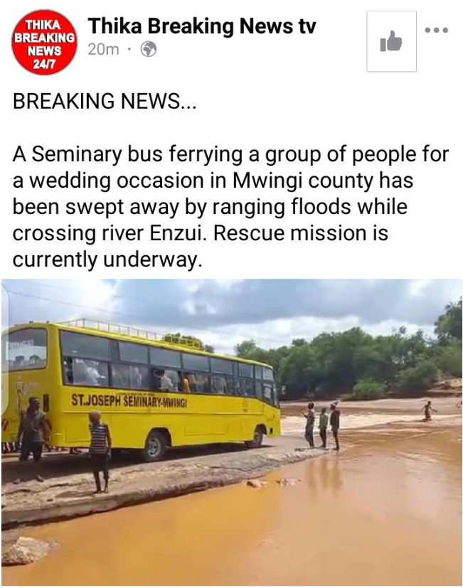Like the page with the thumbs-up button
The image size is (463, 588).
coord(391,41)
